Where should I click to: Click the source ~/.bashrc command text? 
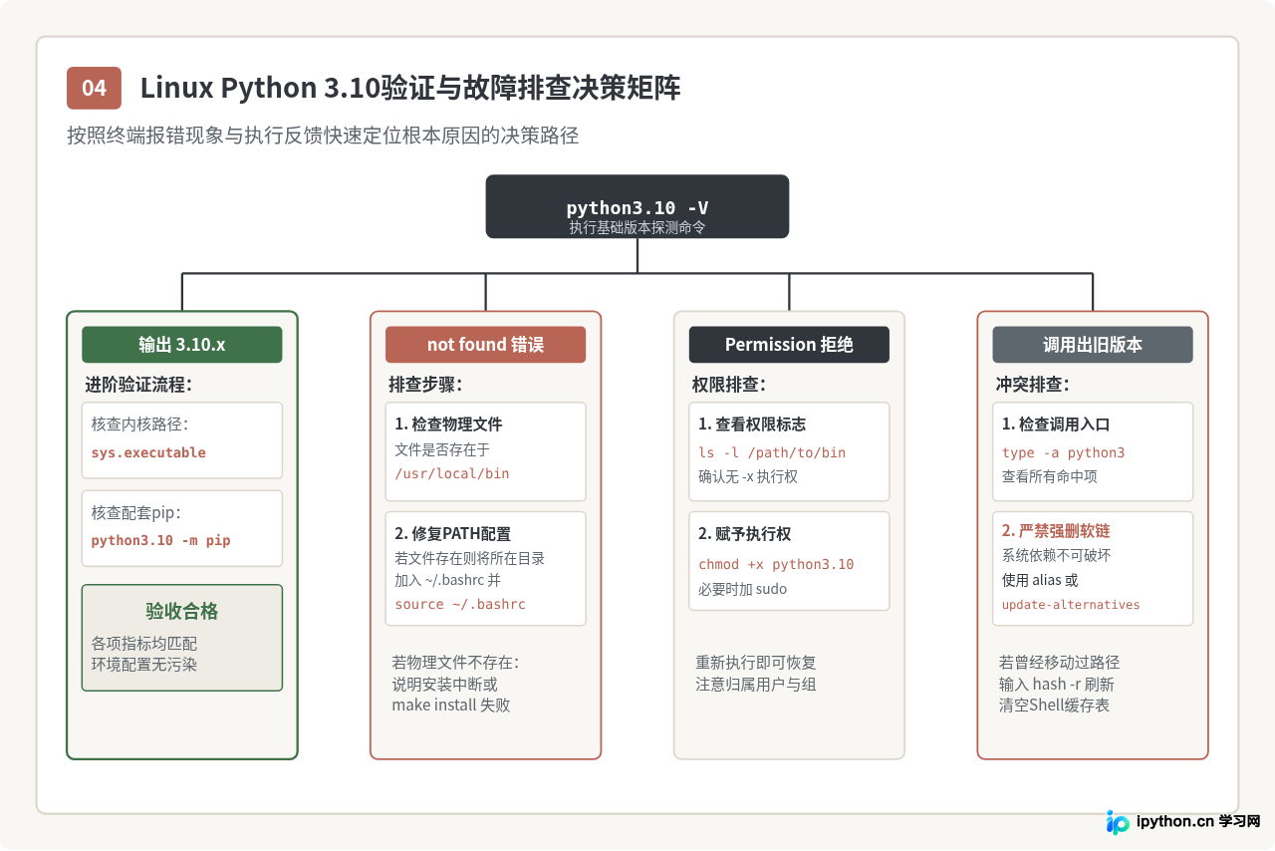point(460,604)
